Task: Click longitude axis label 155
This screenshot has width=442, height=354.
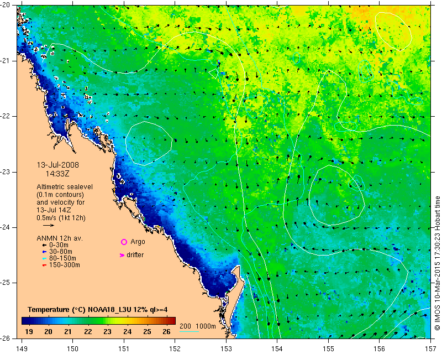Action: tap(328, 349)
